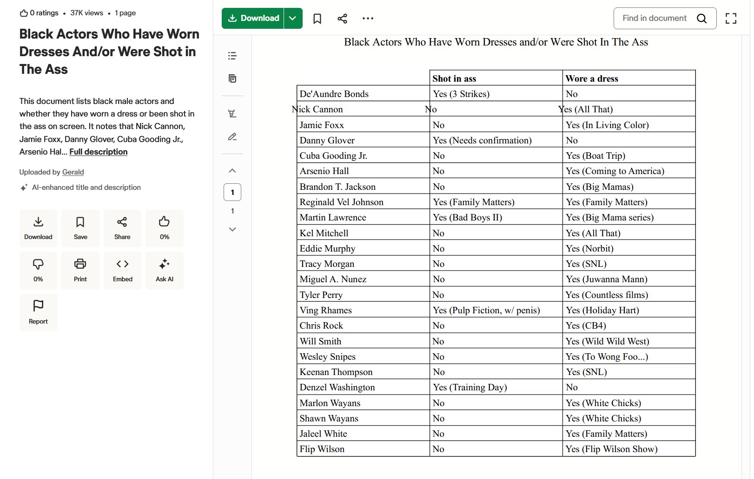This screenshot has width=754, height=479.
Task: Open the Download options dropdown arrow
Action: (293, 18)
